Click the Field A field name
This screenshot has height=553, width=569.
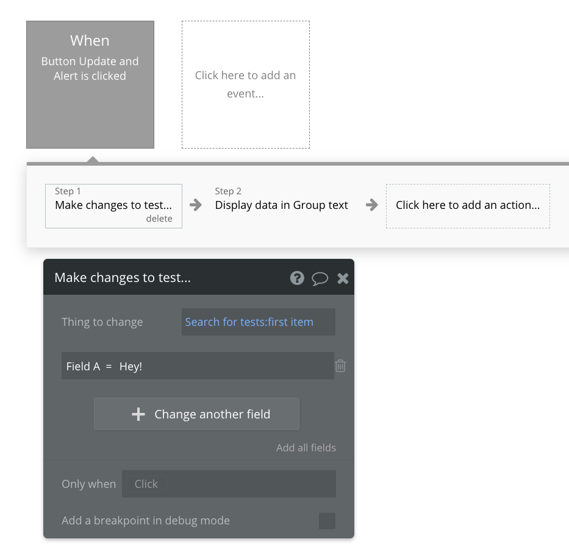(83, 367)
